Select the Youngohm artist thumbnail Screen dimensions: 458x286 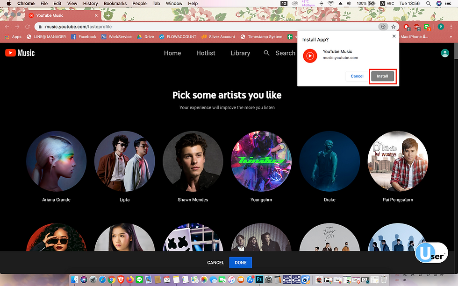coord(261,161)
